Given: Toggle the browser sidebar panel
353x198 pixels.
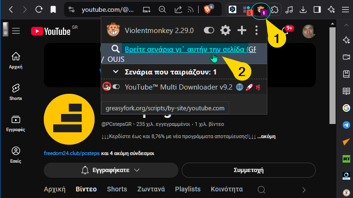Looking at the screenshot, I should tap(317, 9).
